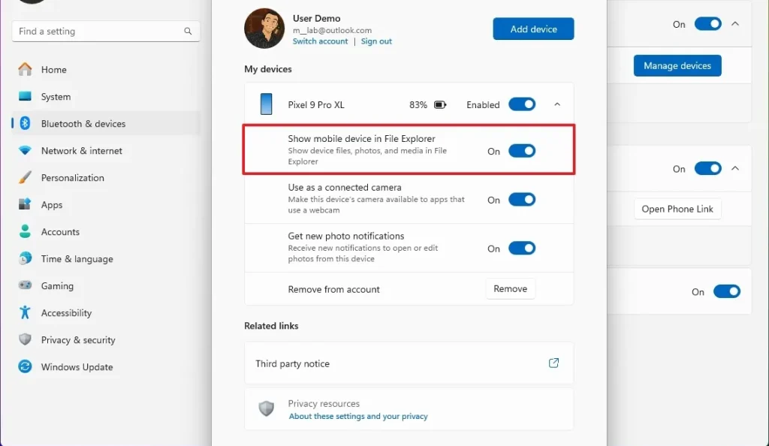Turn off Show mobile device in File Explorer

522,150
